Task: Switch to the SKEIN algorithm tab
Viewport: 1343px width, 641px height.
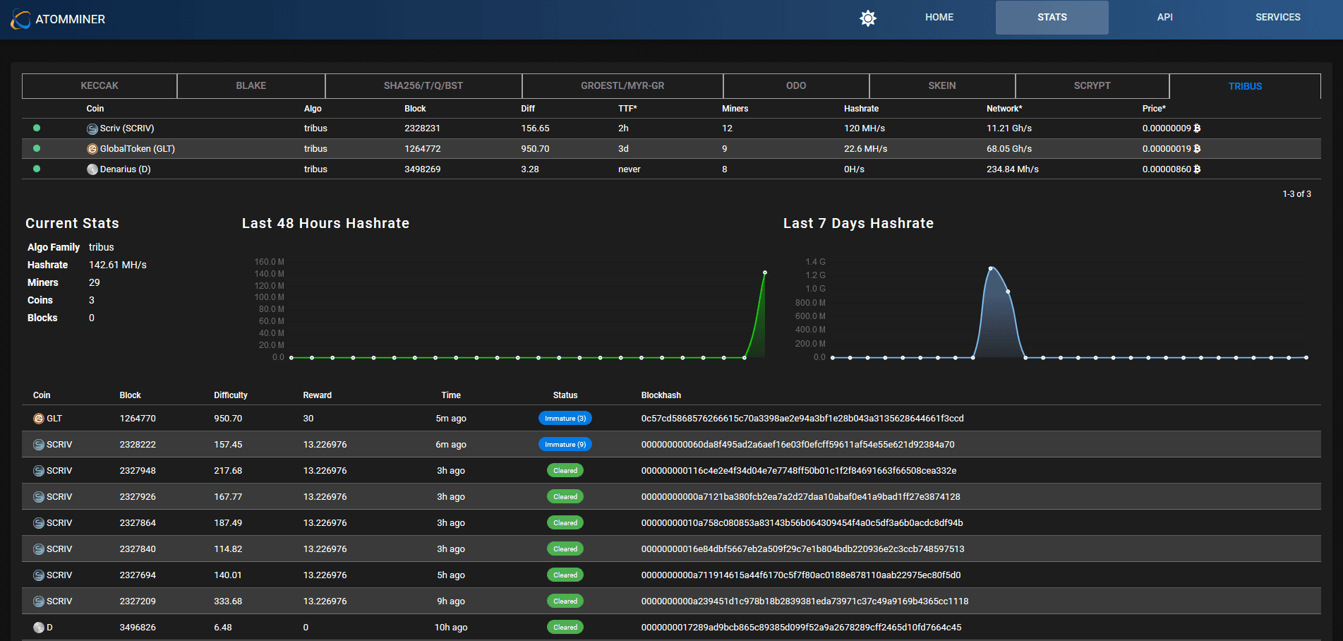Action: (x=942, y=86)
